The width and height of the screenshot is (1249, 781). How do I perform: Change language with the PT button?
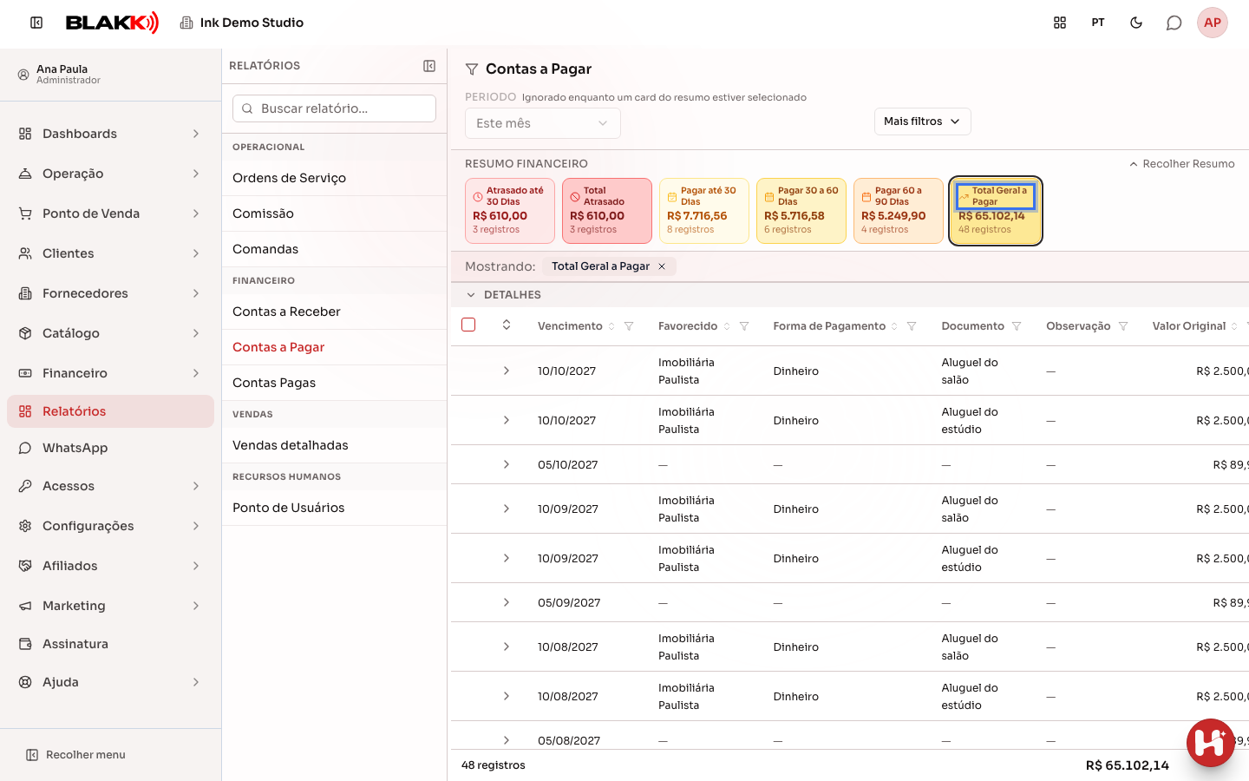point(1098,23)
